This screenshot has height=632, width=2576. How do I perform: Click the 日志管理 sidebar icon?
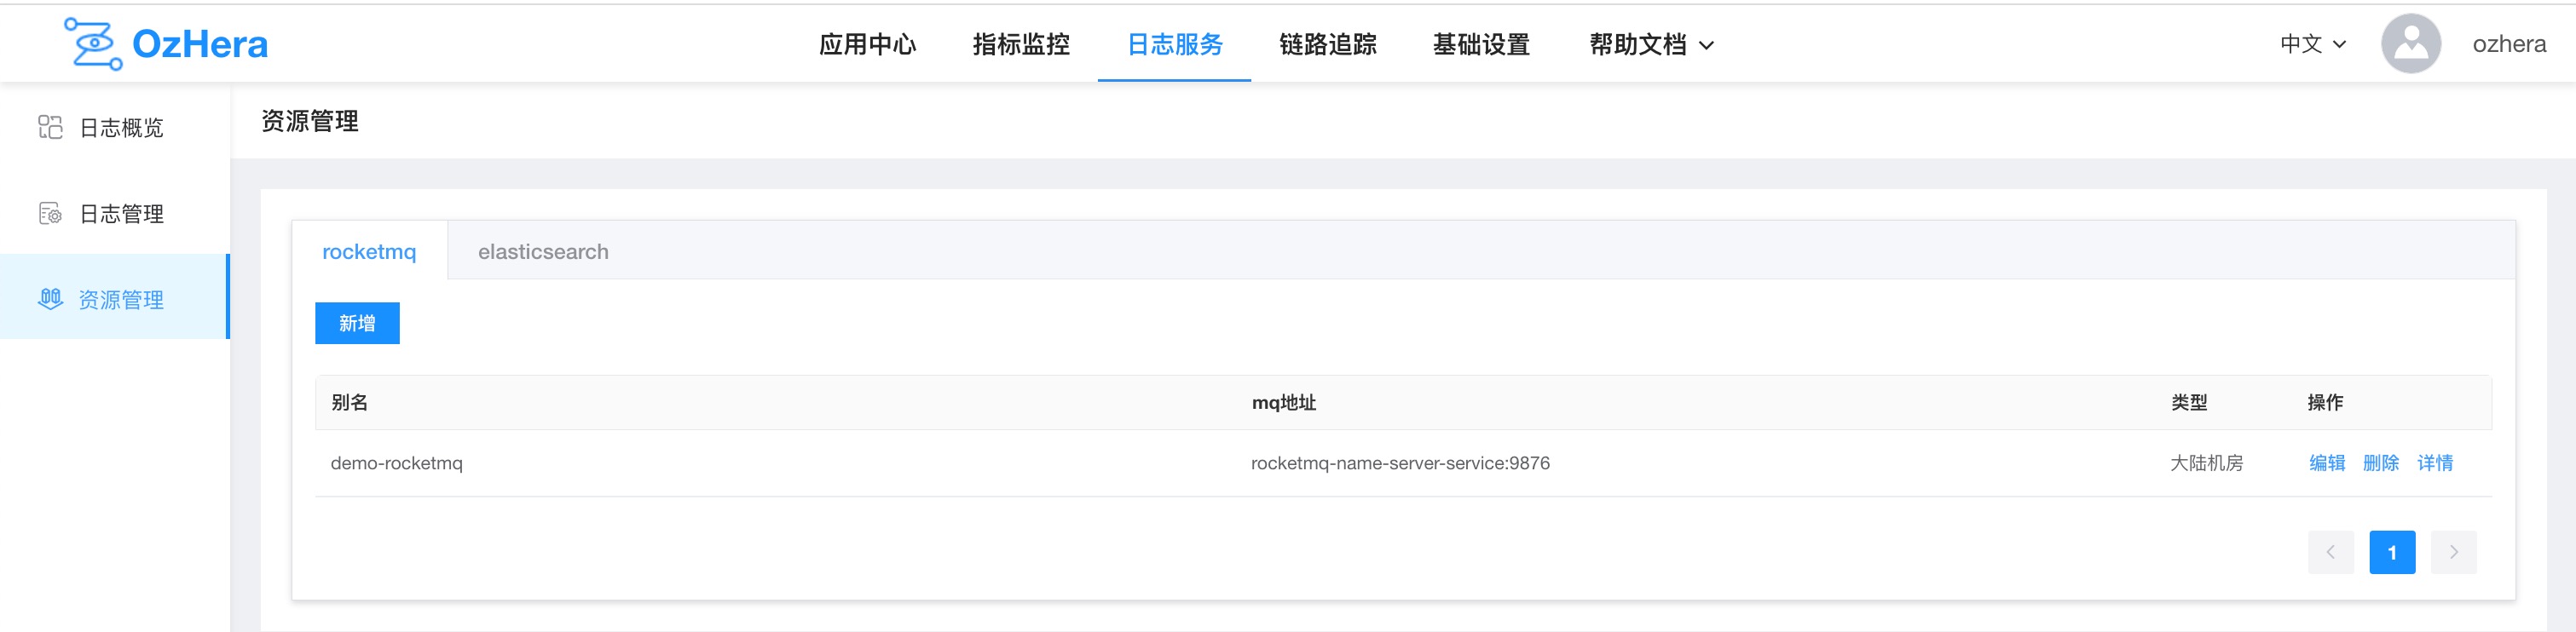point(50,213)
